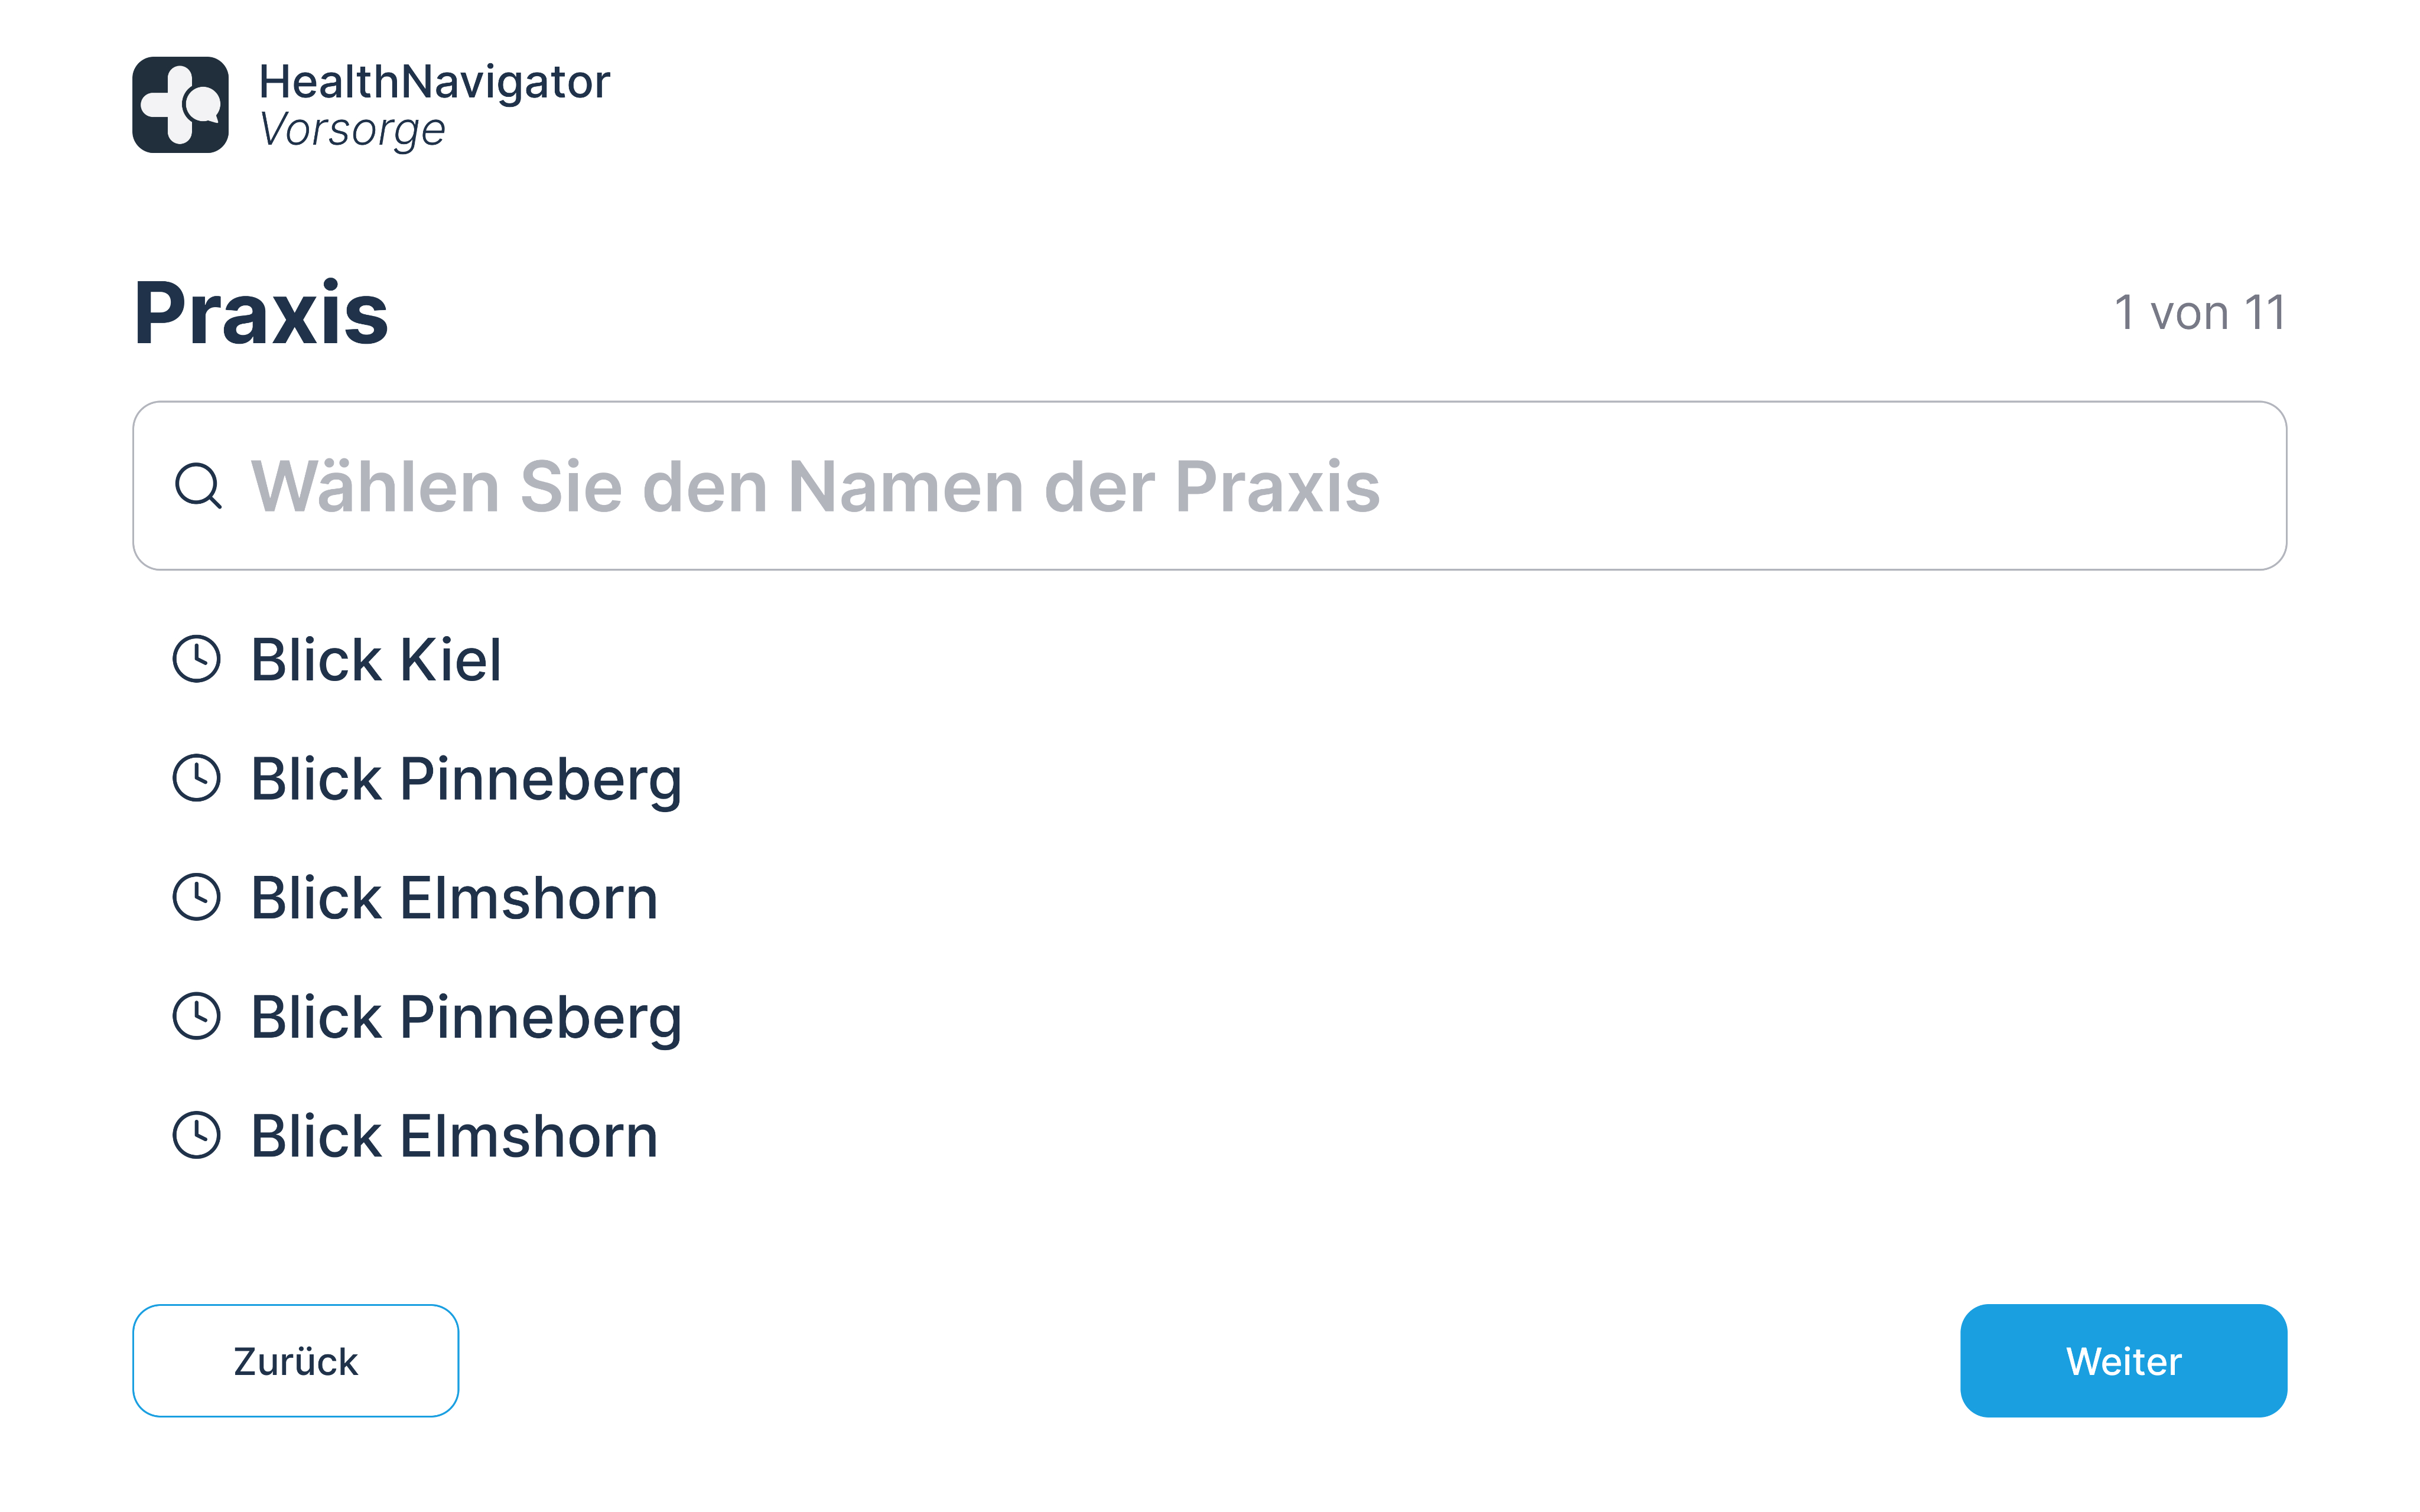2420x1512 pixels.
Task: Focus the practice name search field
Action: point(1700,486)
